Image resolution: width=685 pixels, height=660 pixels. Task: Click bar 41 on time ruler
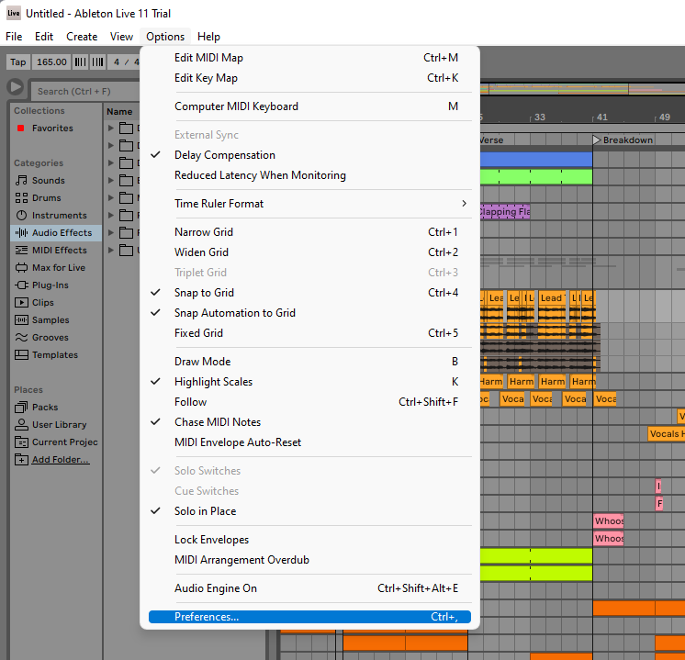coord(601,117)
